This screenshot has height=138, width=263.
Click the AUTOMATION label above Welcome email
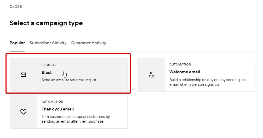[180, 64]
